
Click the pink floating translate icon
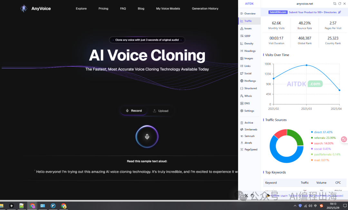point(344,139)
